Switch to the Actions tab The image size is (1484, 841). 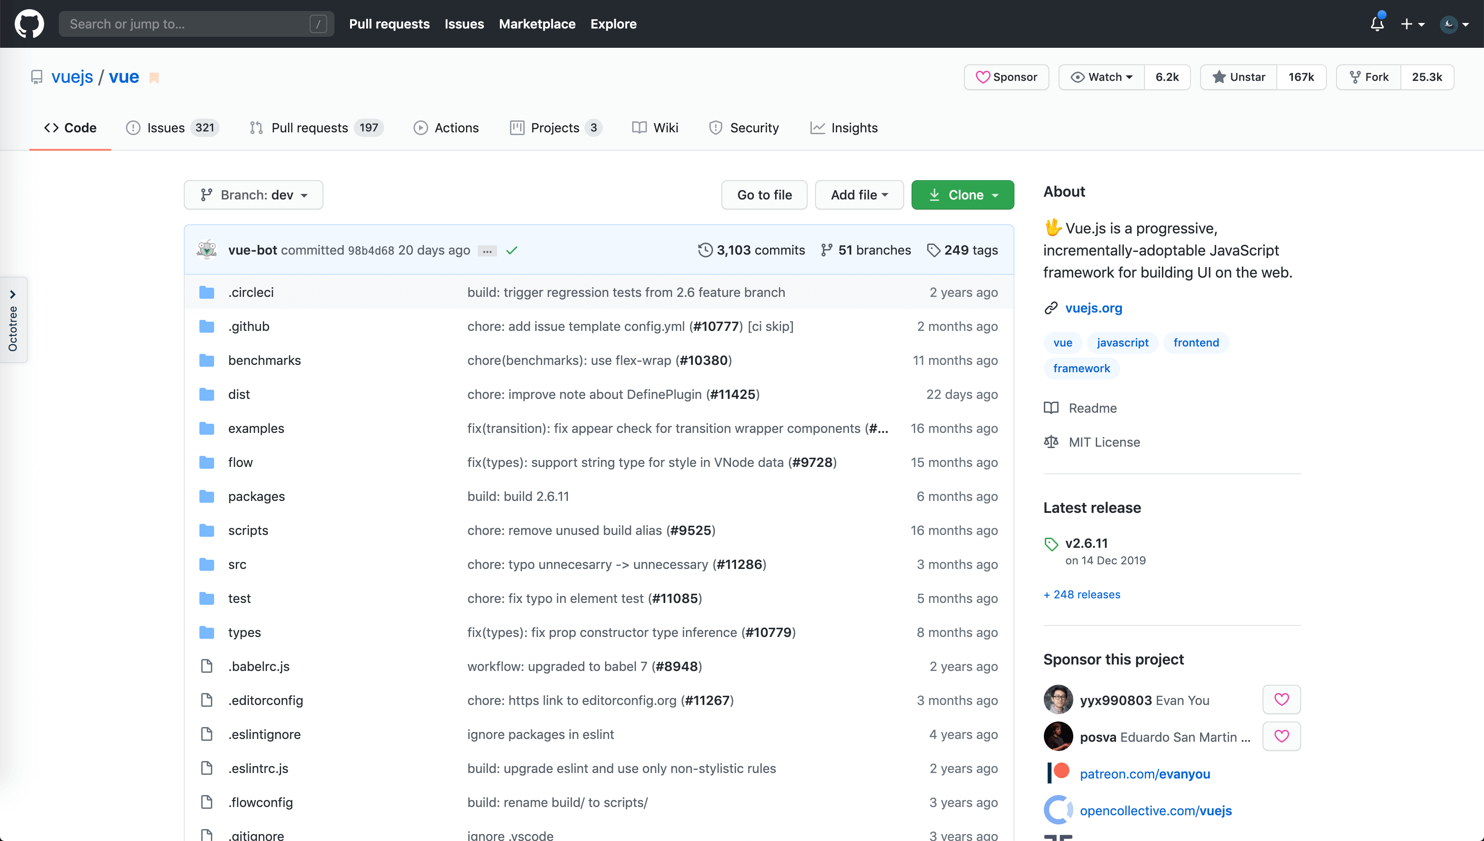[x=447, y=128]
